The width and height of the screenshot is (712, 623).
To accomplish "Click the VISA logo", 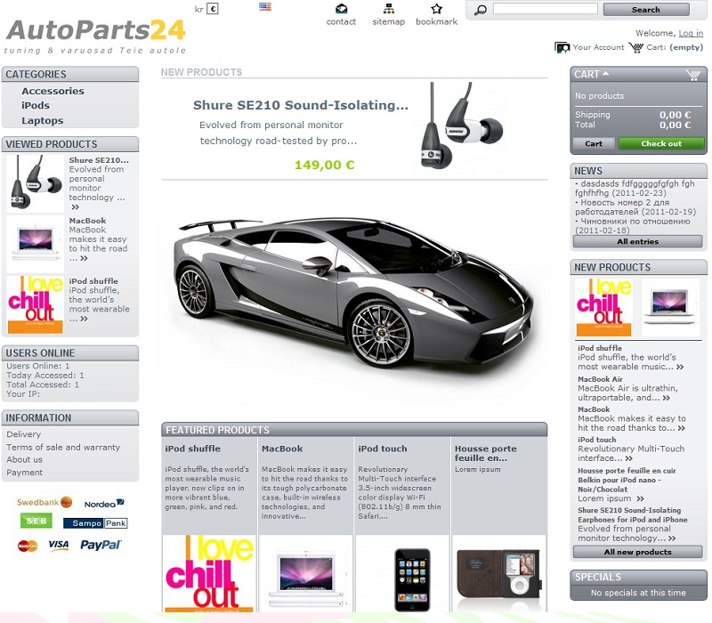I will click(59, 545).
